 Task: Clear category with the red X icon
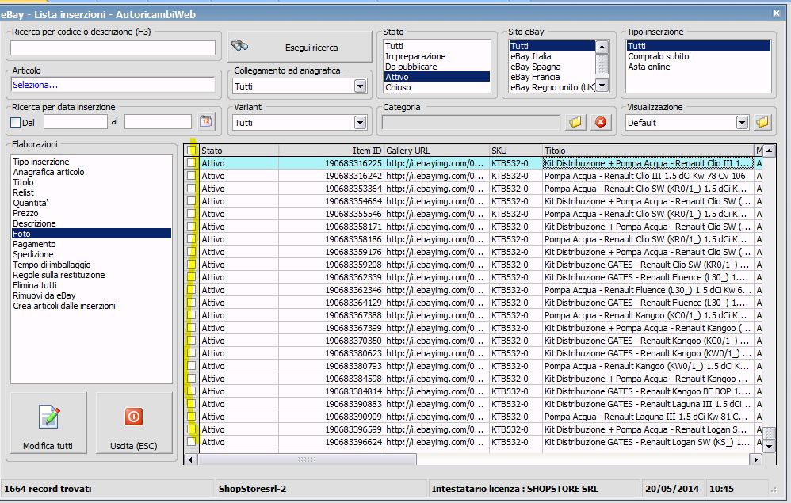point(601,122)
